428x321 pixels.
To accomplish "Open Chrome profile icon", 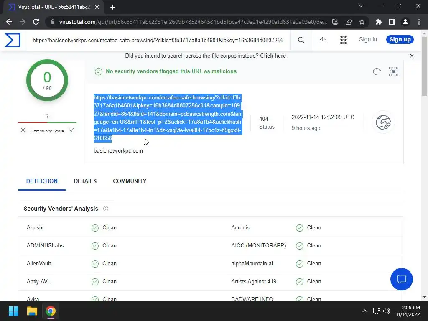I will [x=405, y=22].
